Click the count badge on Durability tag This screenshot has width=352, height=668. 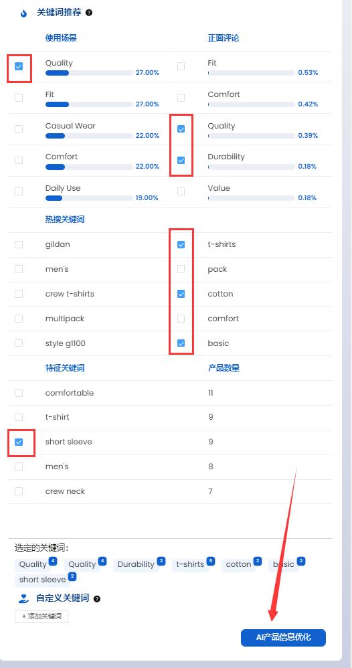pyautogui.click(x=161, y=561)
